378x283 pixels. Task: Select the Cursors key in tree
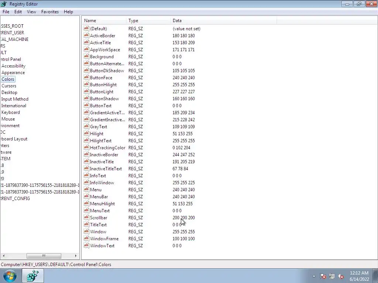coord(9,85)
